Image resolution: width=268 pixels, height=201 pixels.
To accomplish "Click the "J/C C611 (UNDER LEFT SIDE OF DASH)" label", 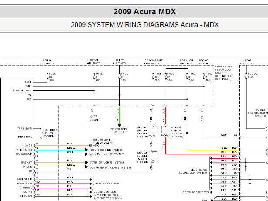I will point(177,132).
